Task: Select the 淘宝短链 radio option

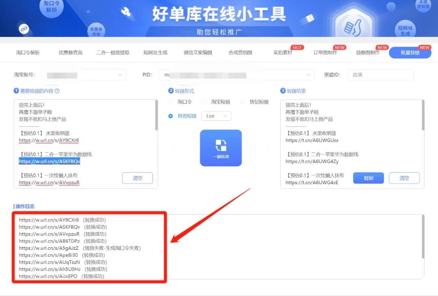Action: click(204, 102)
